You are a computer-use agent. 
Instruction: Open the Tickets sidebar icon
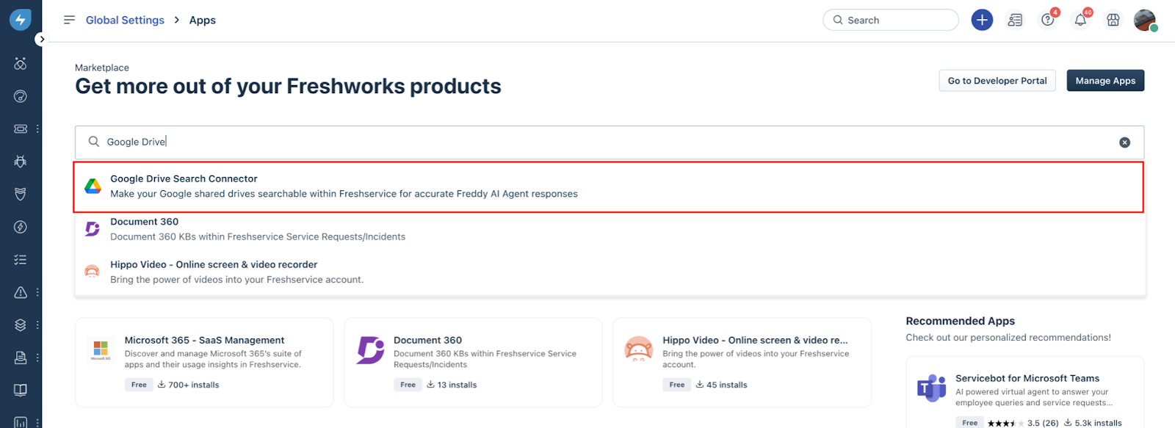21,128
